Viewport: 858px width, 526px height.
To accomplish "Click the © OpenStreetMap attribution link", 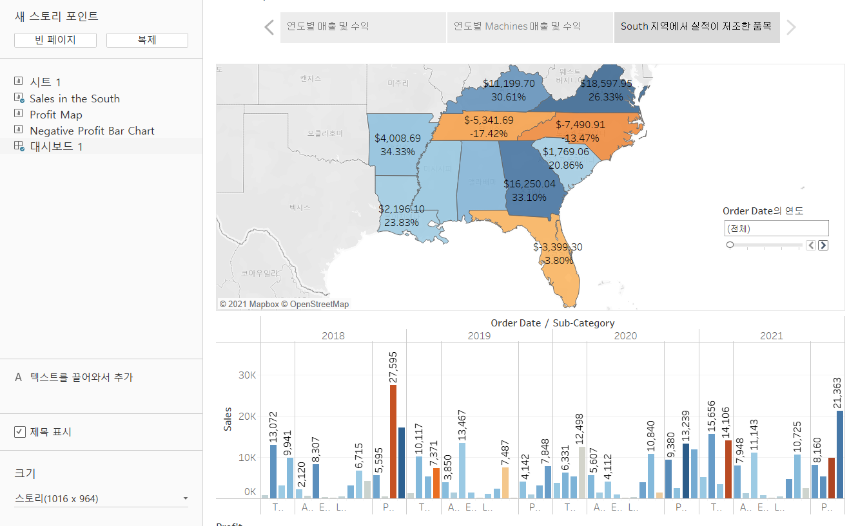I will coord(315,304).
